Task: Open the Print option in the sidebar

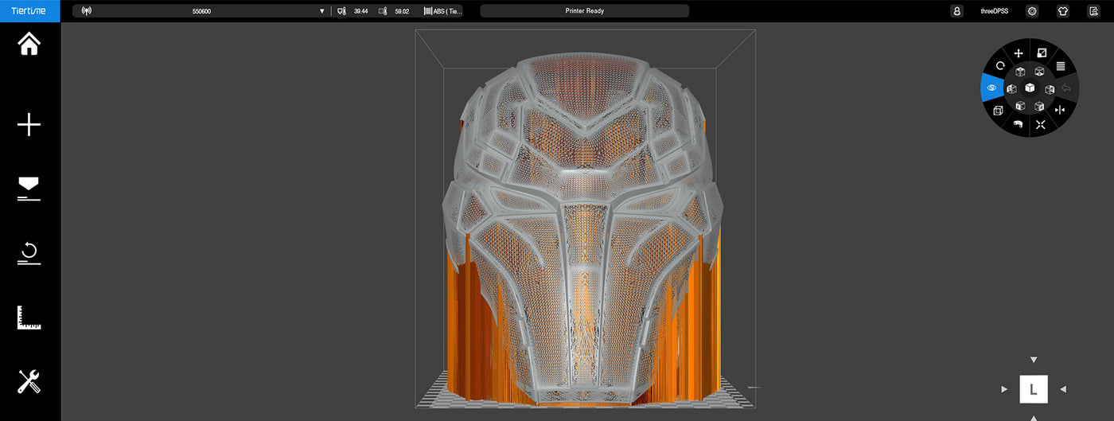Action: tap(29, 189)
